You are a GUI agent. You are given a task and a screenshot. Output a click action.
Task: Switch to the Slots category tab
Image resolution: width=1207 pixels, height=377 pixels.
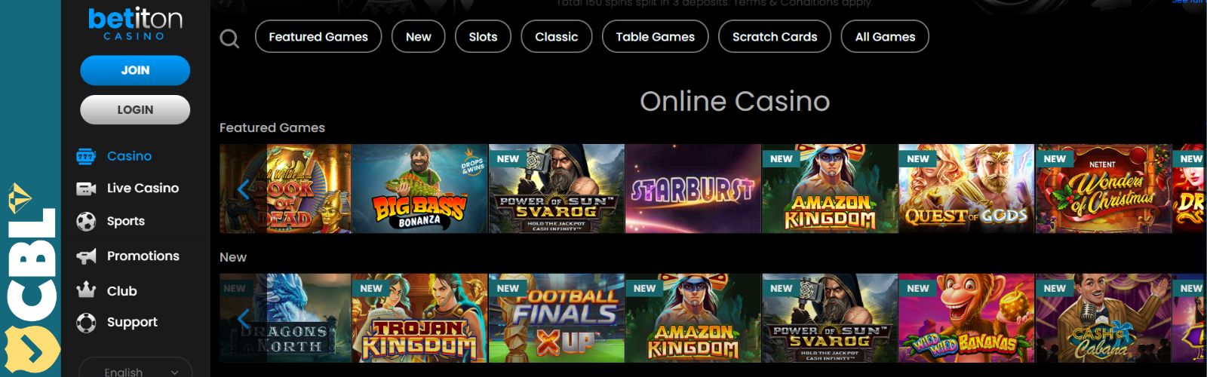pyautogui.click(x=483, y=36)
